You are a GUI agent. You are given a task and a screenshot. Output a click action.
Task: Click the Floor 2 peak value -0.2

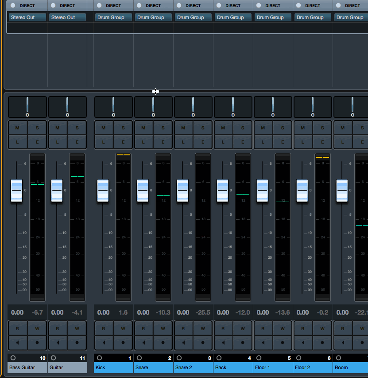322,312
